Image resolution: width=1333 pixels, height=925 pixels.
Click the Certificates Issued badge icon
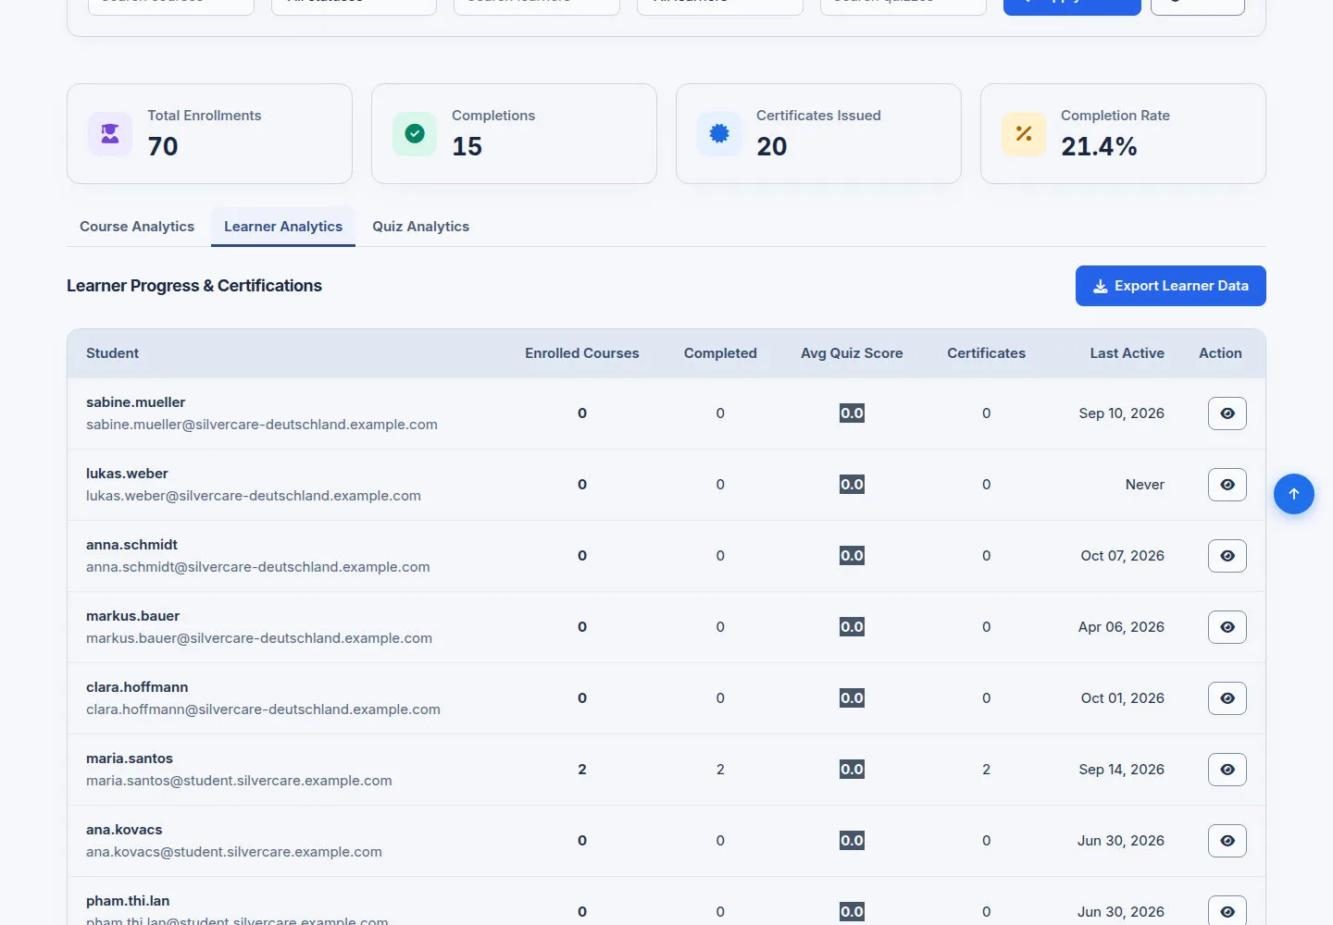719,134
